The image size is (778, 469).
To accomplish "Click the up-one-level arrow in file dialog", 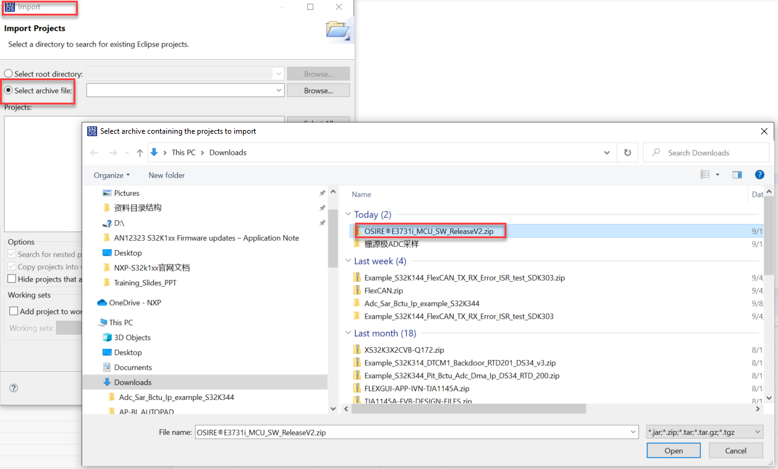I will tap(140, 152).
